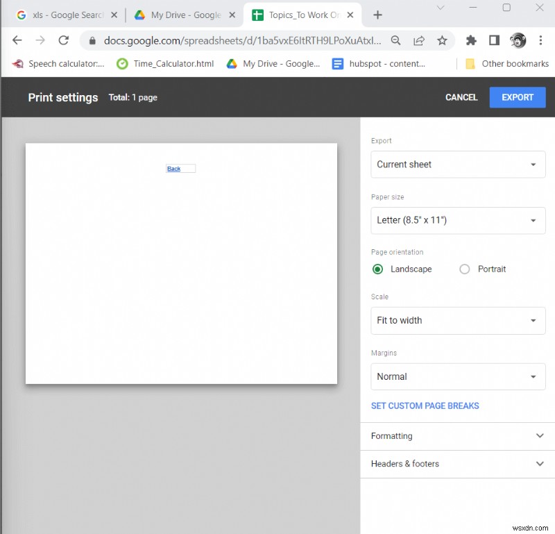Share this page using the share icon
Viewport: 555px width, 534px height.
tap(419, 40)
